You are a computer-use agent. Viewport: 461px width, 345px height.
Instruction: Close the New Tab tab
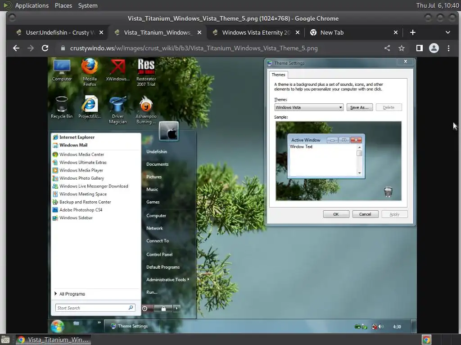pyautogui.click(x=396, y=32)
